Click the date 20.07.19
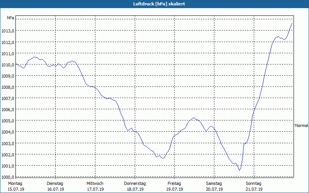Screen dimensions: 309x193 (214, 189)
